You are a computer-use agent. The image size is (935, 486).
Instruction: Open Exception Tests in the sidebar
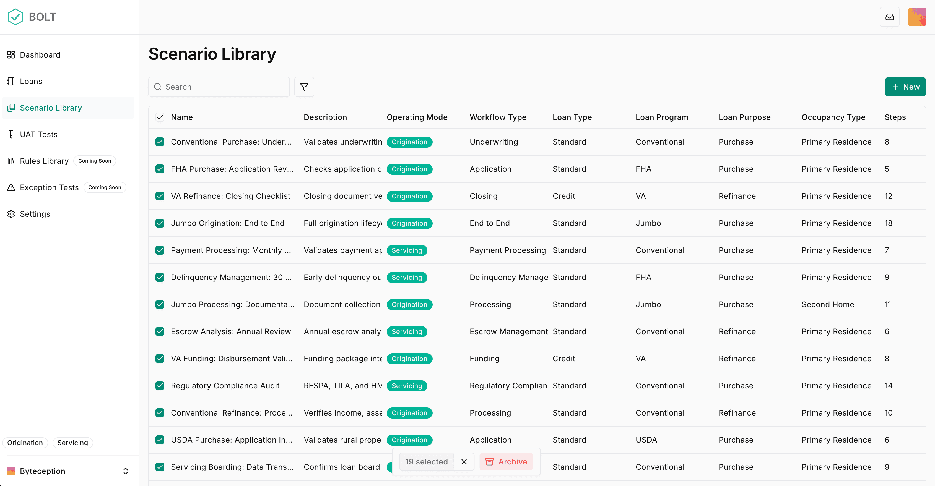click(68, 187)
